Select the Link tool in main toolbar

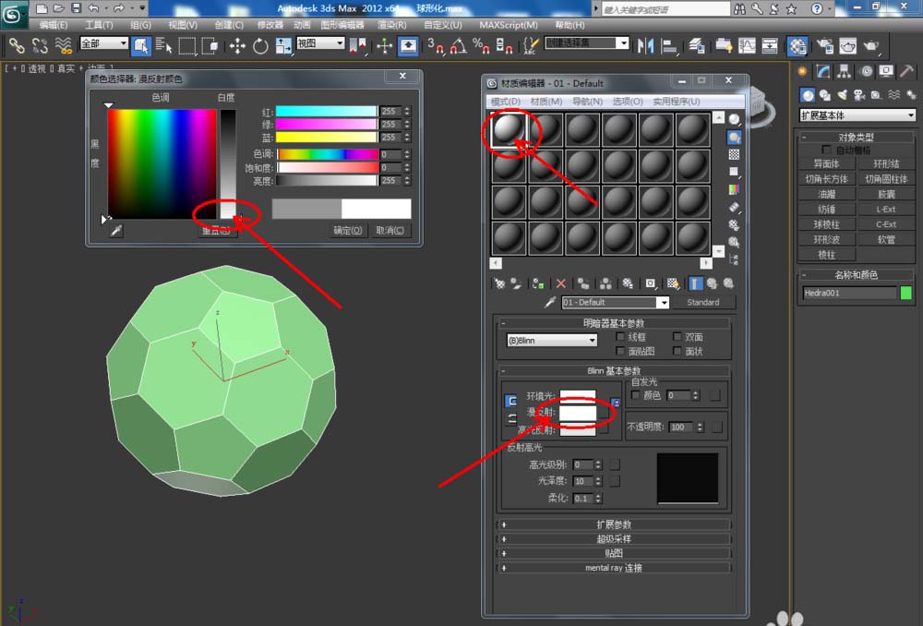[x=17, y=45]
